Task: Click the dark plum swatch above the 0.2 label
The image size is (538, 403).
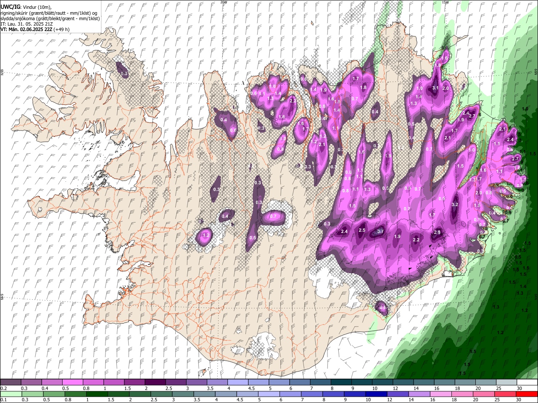Action: click(x=11, y=382)
